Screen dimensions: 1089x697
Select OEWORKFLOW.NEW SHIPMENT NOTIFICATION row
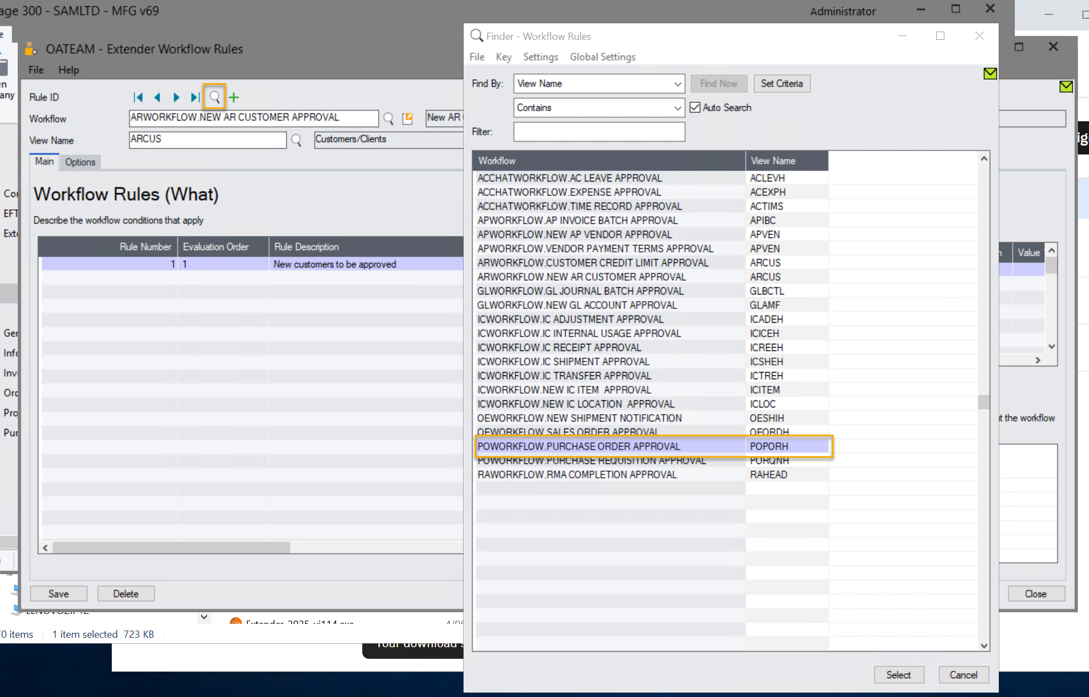[x=652, y=418]
